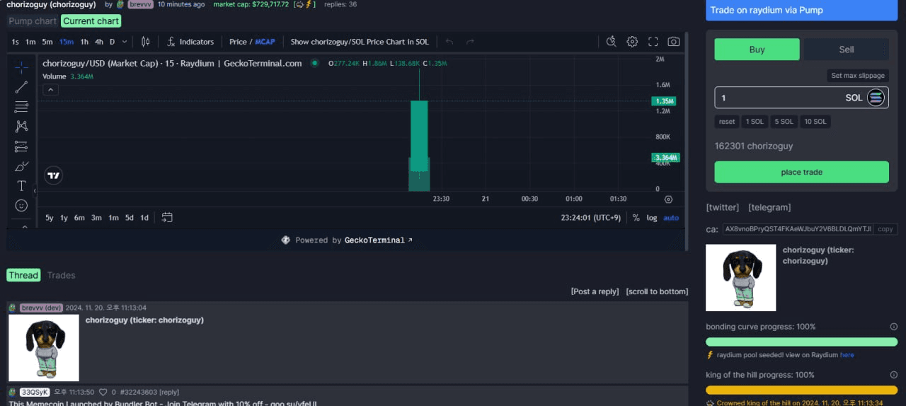
Task: Expand the interval dropdown arrow next to D
Action: (x=125, y=42)
